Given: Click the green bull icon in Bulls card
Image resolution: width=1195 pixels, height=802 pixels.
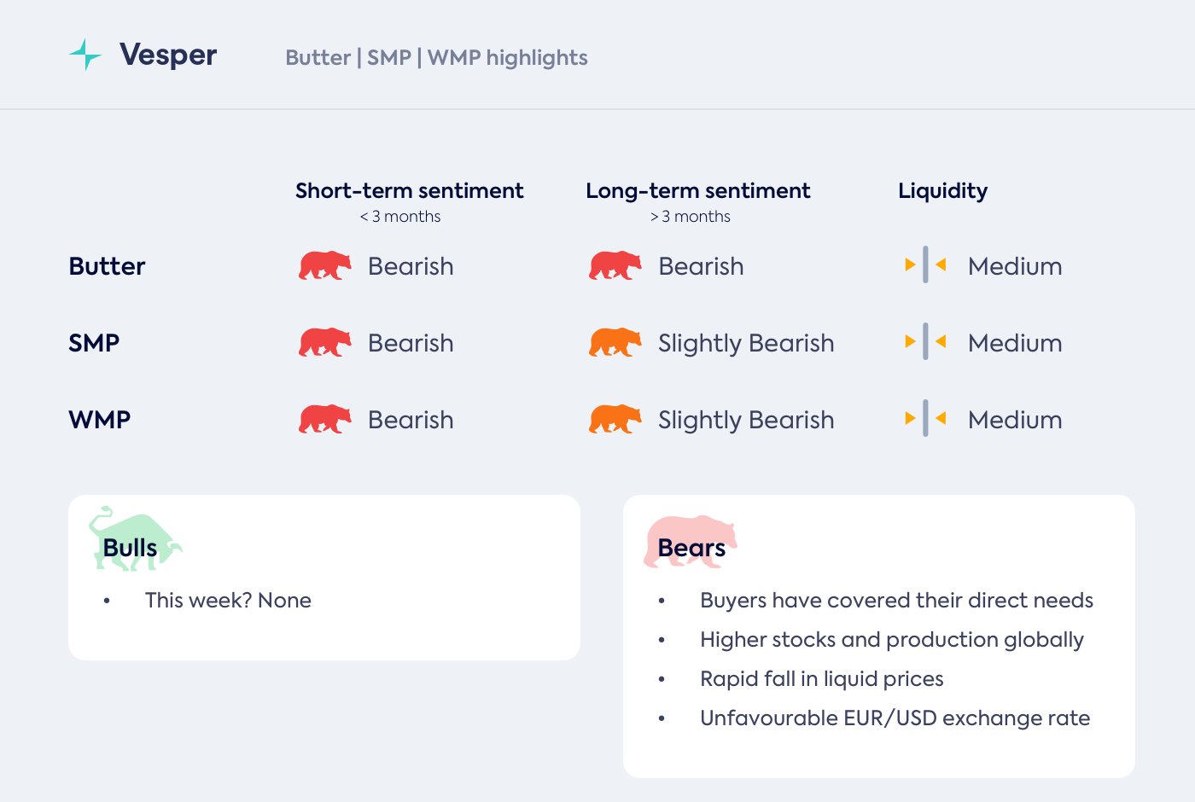Looking at the screenshot, I should click(x=134, y=538).
